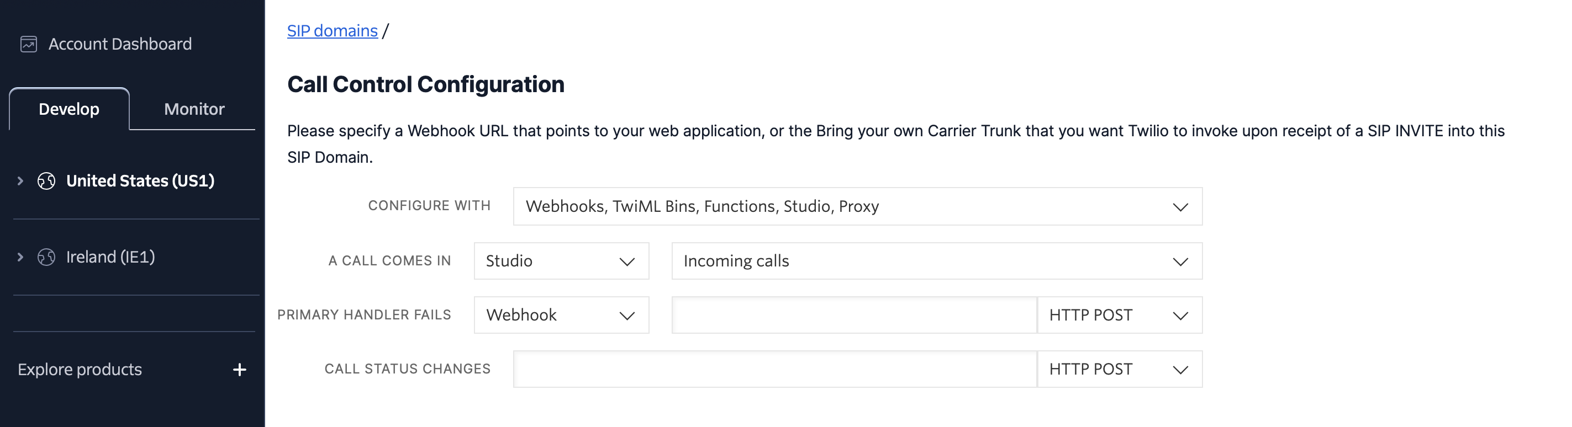Expand the United States (US1) region
This screenshot has height=427, width=1572.
pyautogui.click(x=20, y=181)
